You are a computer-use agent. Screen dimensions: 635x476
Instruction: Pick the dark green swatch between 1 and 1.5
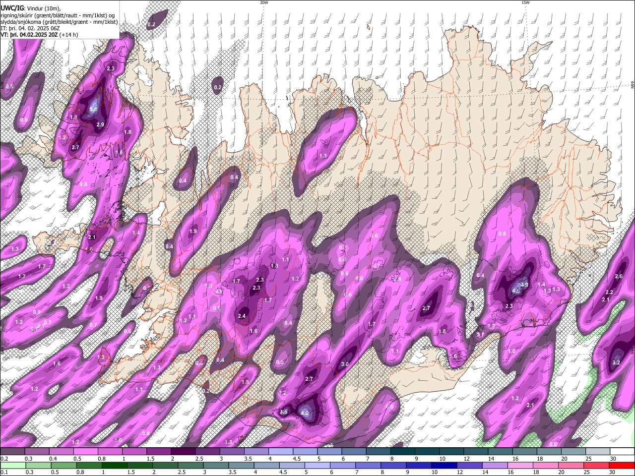click(x=114, y=466)
